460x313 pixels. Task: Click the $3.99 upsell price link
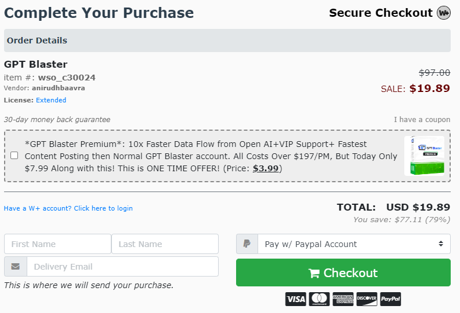pyautogui.click(x=266, y=168)
